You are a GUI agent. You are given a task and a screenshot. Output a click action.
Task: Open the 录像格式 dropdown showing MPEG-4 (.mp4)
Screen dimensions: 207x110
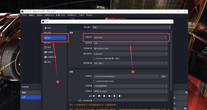point(130,91)
